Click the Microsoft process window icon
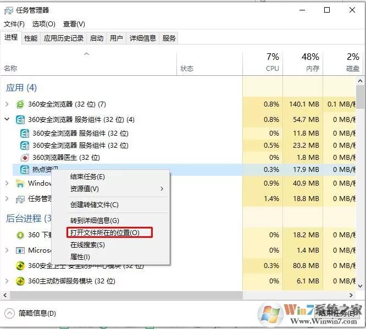The height and width of the screenshot is (329, 366). pos(20,250)
